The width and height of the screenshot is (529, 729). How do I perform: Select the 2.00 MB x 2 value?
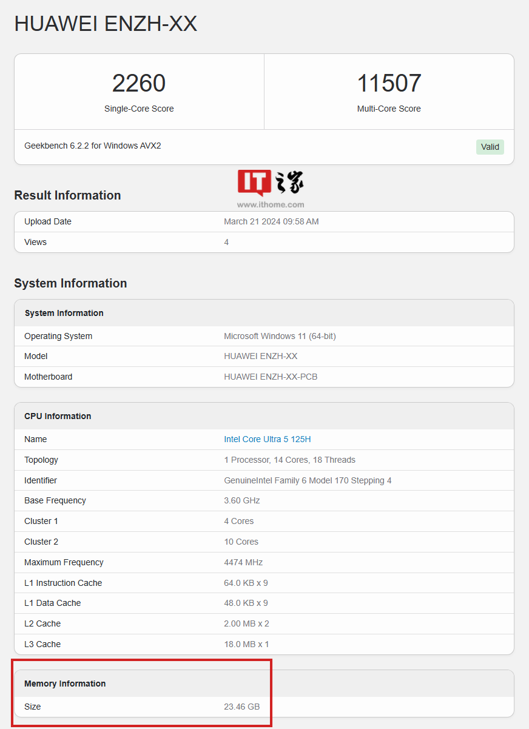246,623
